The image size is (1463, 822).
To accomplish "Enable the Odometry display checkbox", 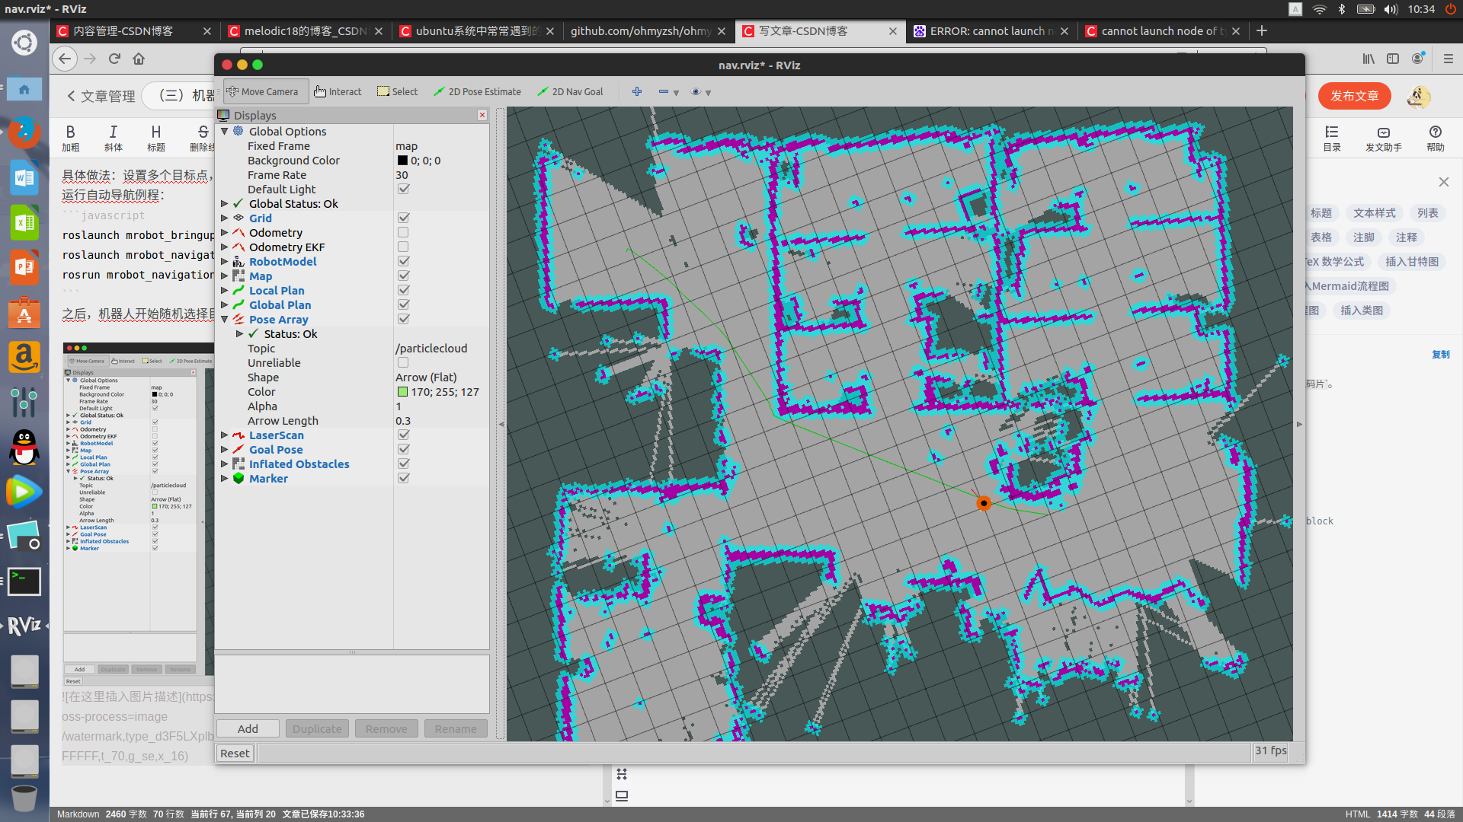I will tap(403, 232).
